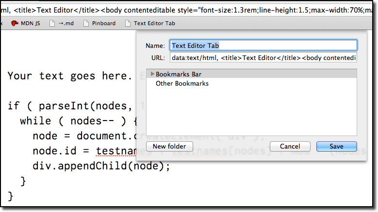Click the misspelled testnames word

click(116, 151)
